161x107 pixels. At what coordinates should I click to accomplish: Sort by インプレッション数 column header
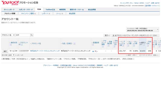[x=122, y=43]
